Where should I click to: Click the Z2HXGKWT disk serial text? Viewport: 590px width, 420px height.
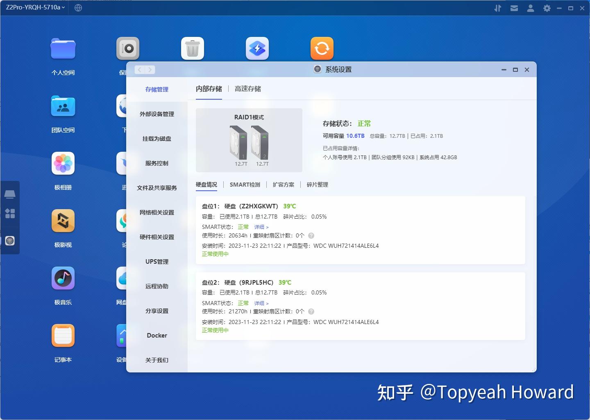pos(259,206)
